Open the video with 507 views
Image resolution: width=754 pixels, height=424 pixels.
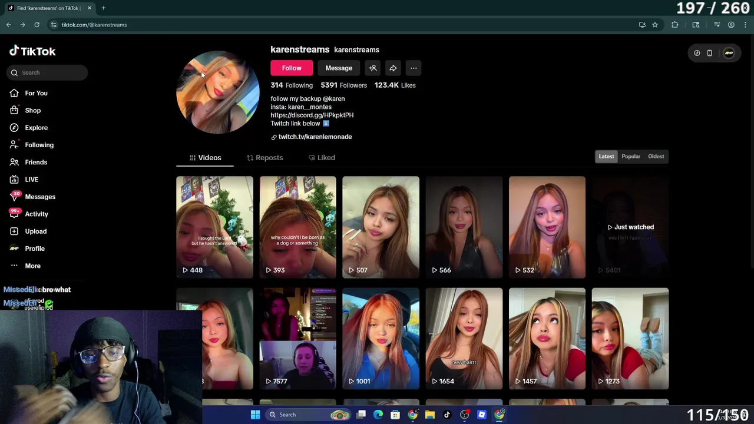pos(381,227)
